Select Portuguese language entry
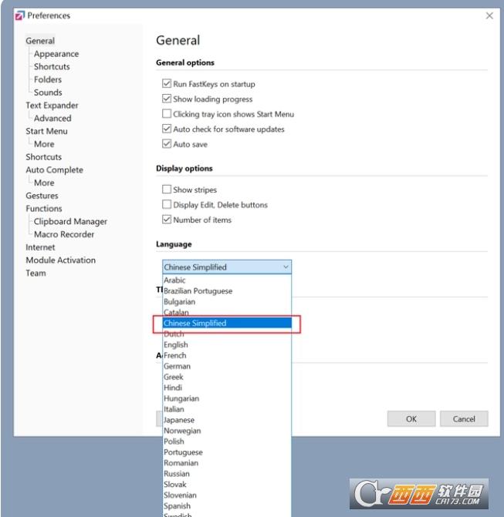The width and height of the screenshot is (504, 517). coord(227,452)
